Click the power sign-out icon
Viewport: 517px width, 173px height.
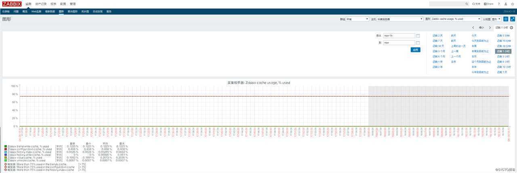coord(512,4)
